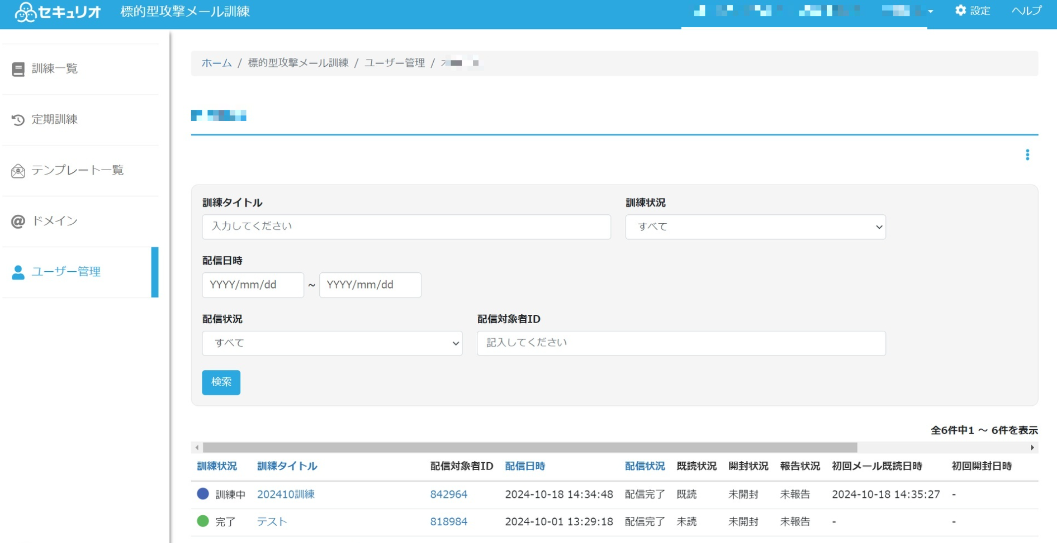Open the three-dot vertical menu
The image size is (1057, 543).
coord(1027,155)
